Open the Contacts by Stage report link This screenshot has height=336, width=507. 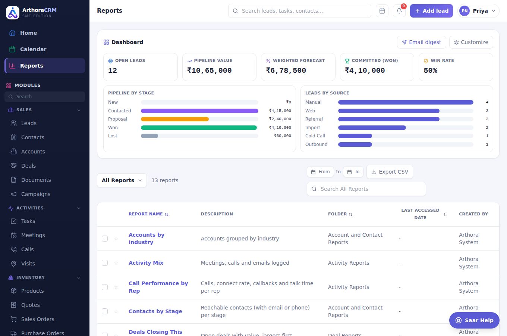pyautogui.click(x=155, y=311)
